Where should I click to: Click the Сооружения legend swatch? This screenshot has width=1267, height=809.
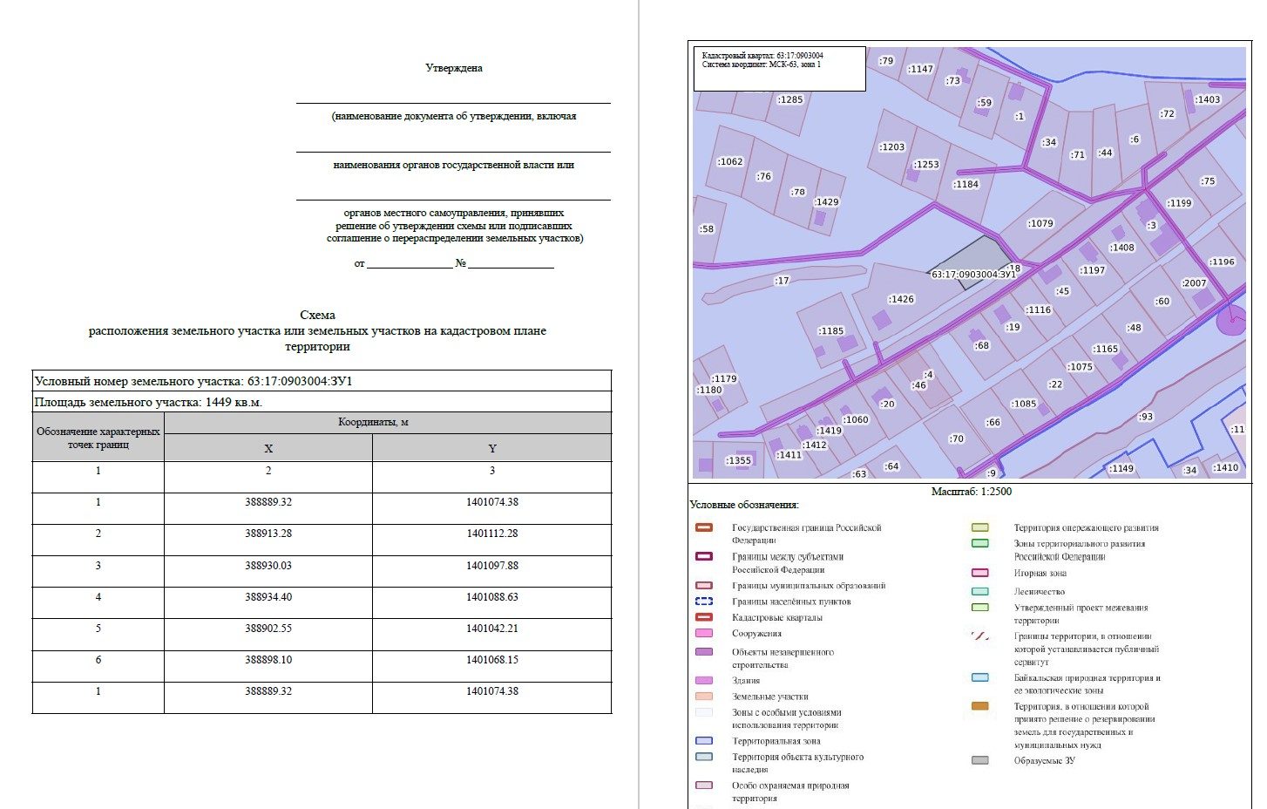704,633
